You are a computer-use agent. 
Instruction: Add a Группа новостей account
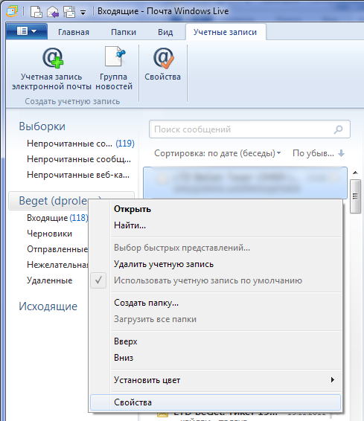click(x=114, y=69)
